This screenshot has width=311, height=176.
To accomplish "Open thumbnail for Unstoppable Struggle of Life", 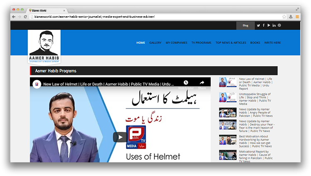I will pyautogui.click(x=228, y=97).
